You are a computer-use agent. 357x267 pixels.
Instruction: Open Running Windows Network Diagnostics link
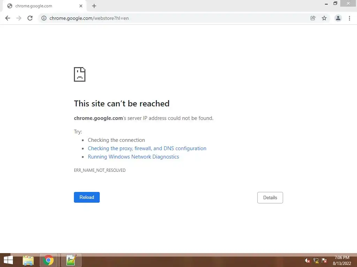[x=134, y=157]
